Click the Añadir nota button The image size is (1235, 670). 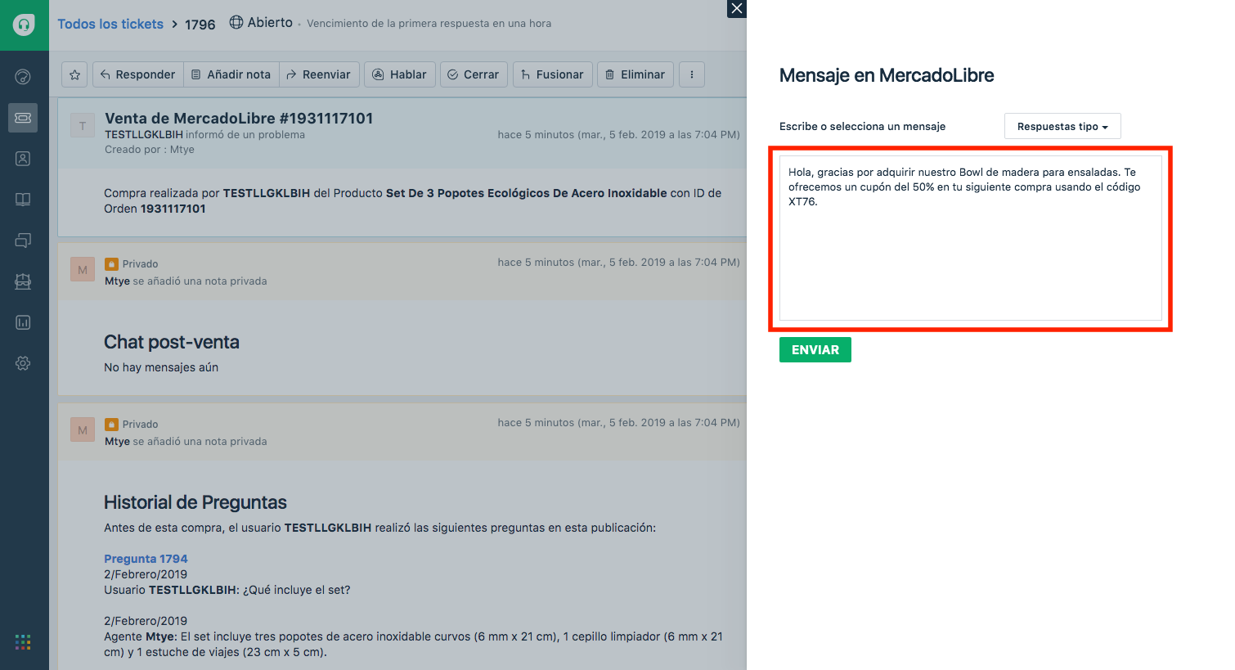click(231, 74)
